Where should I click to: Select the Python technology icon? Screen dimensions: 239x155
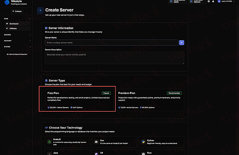coord(143,142)
